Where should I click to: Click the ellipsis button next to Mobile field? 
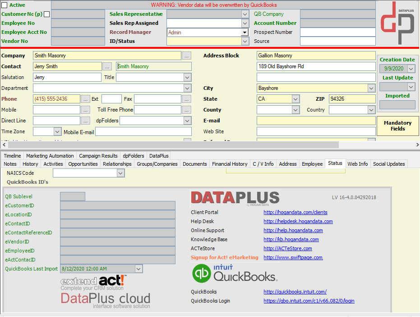85,110
